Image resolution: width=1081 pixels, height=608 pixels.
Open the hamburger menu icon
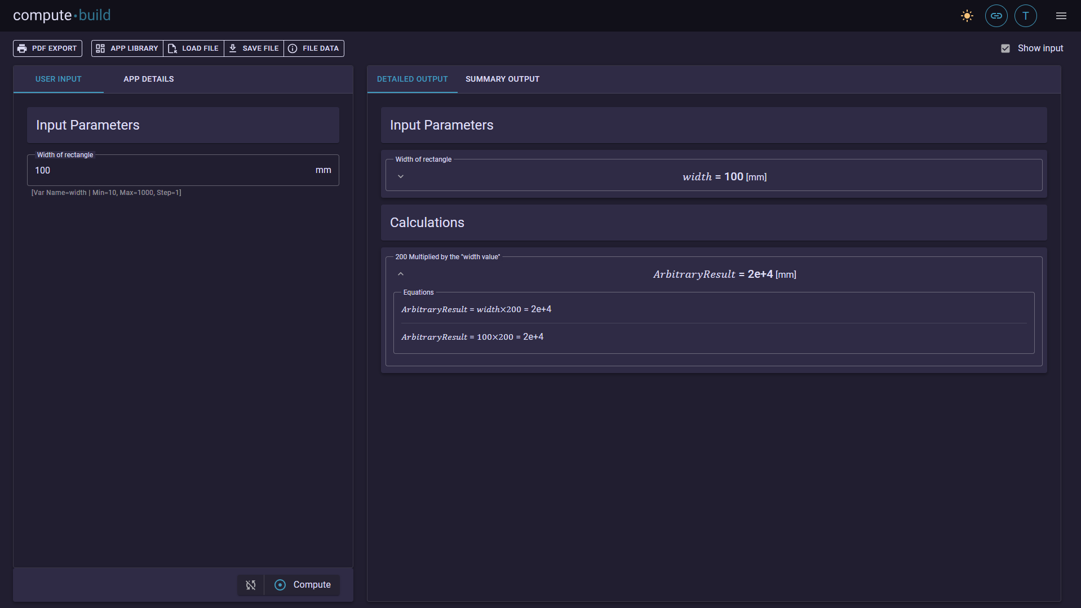[1061, 16]
